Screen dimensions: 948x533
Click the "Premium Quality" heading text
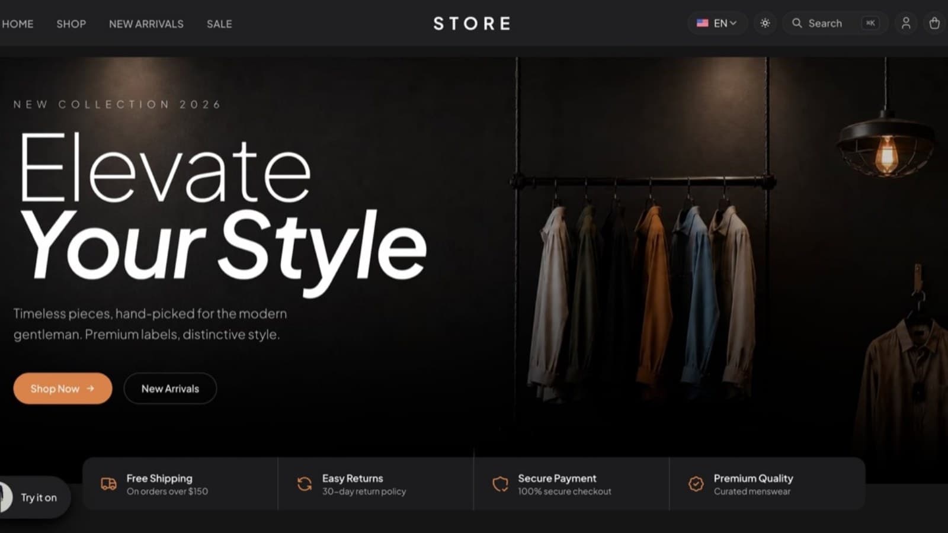coord(753,478)
